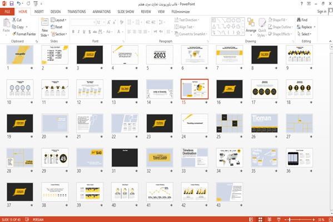Click the PERSIAN language indicator
The image size is (333, 222).
coord(38,219)
